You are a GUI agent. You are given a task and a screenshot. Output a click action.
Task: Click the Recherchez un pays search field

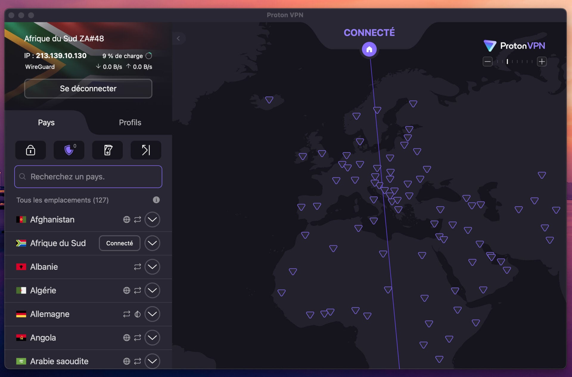tap(88, 177)
